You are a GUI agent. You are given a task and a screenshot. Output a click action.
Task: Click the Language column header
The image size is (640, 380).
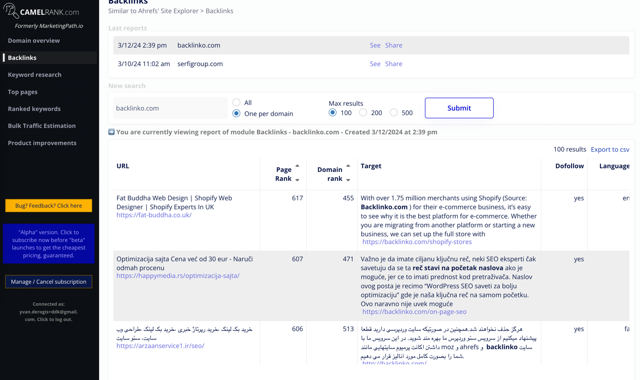point(614,166)
